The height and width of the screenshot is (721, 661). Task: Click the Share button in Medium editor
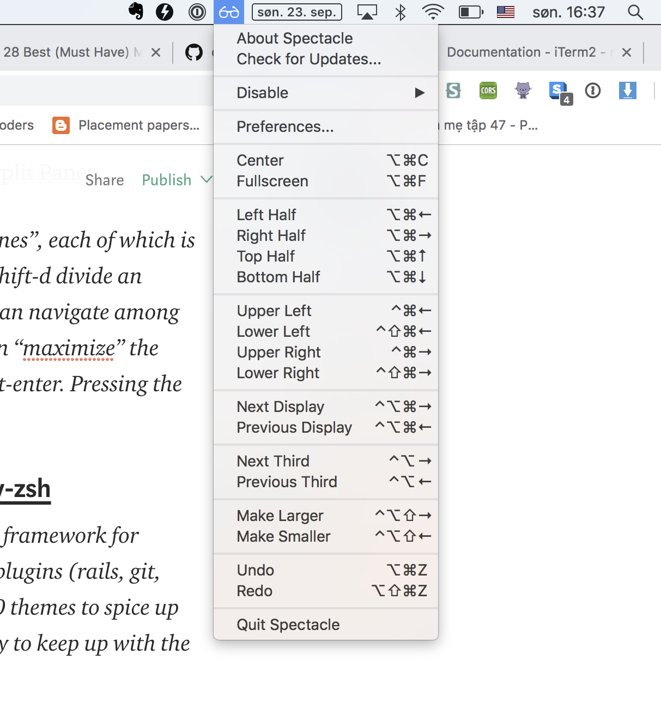(x=105, y=180)
